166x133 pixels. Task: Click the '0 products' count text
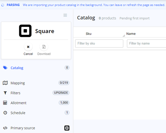tap(107, 18)
